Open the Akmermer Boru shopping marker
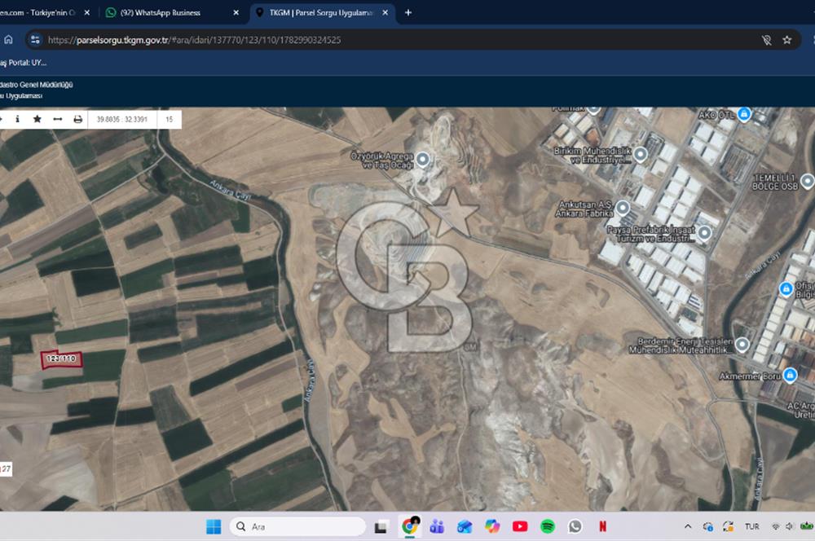 click(x=790, y=375)
